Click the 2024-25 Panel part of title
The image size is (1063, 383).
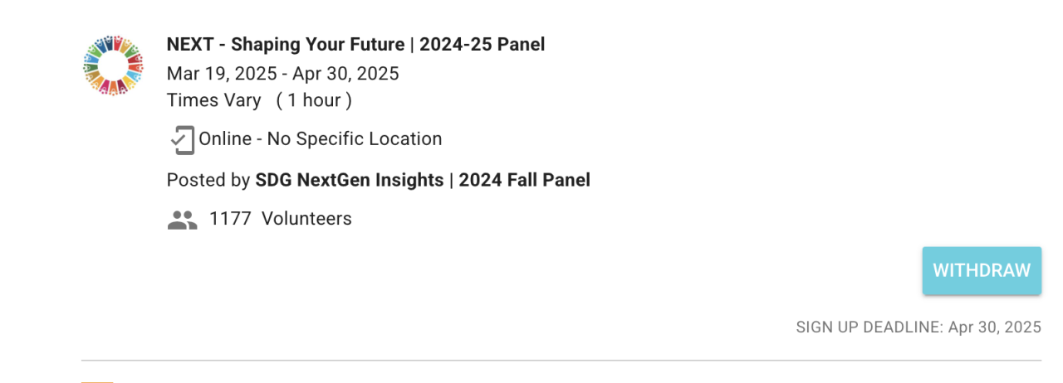coord(482,45)
